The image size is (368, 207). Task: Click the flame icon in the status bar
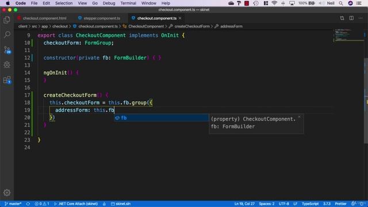[104, 204]
